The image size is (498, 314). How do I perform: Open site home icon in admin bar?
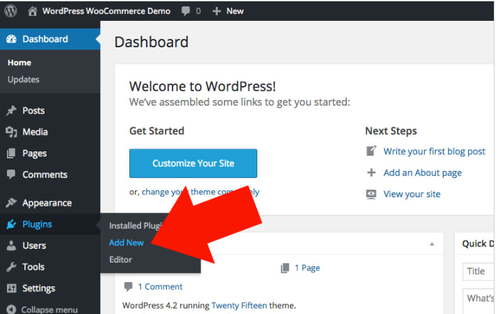tap(33, 11)
